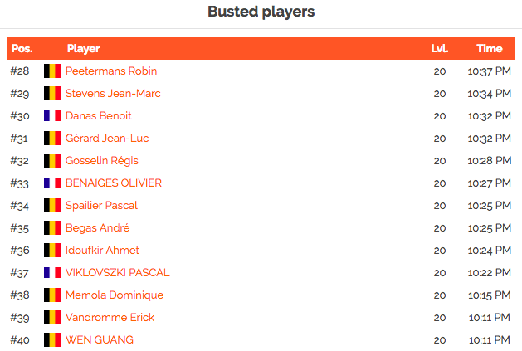This screenshot has width=522, height=351.
Task: Click the French flag beside BENAIGES OLIVIER
Action: coord(52,183)
